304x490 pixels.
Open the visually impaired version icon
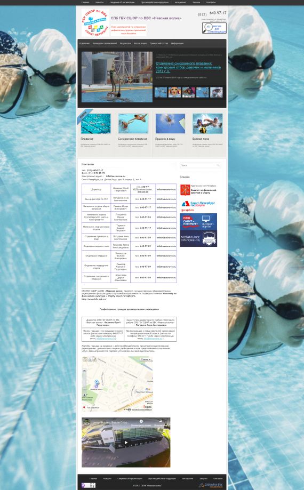(x=214, y=28)
